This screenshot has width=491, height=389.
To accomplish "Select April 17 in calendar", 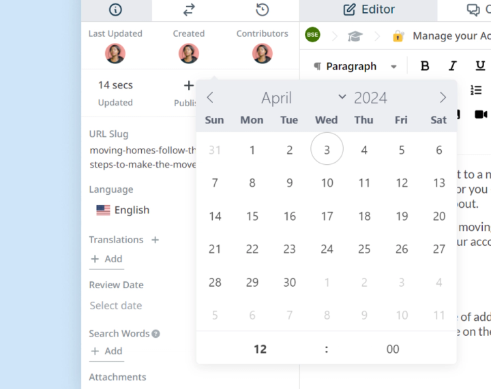I will click(x=327, y=216).
